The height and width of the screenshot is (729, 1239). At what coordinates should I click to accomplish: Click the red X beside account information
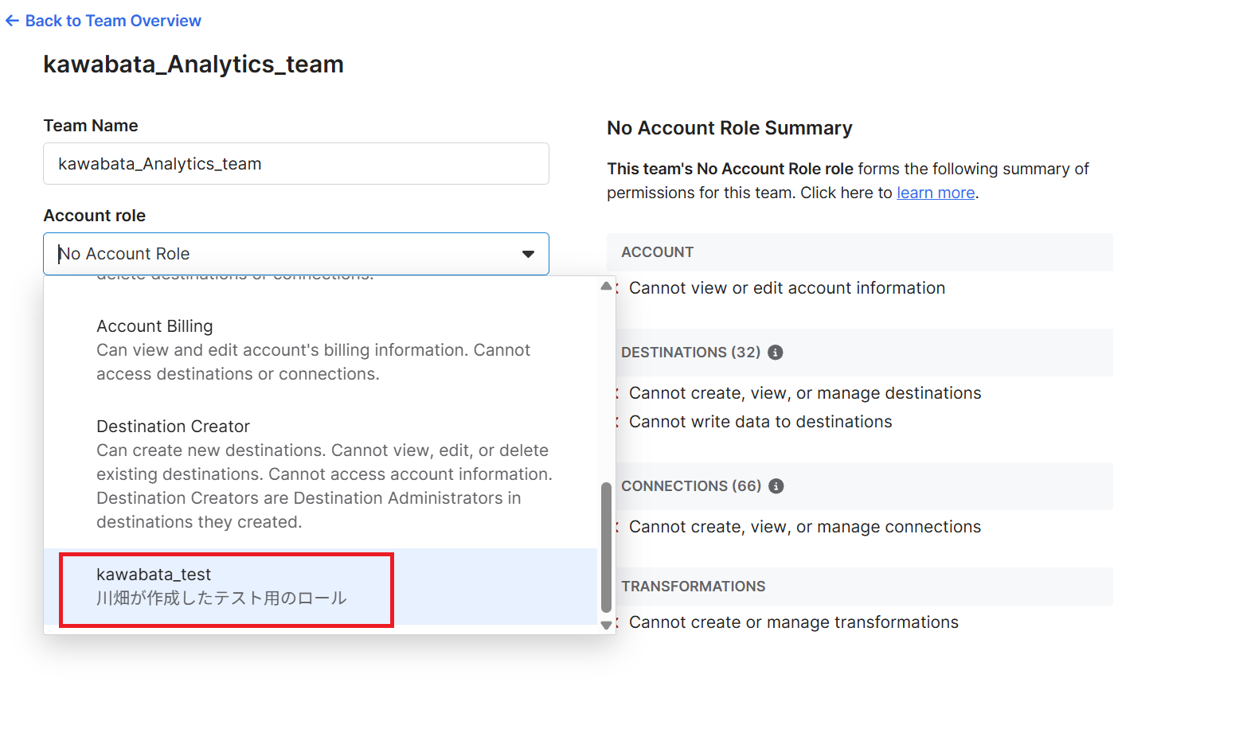617,288
